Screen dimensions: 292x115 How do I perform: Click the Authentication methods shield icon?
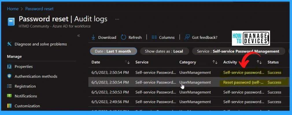[9, 76]
